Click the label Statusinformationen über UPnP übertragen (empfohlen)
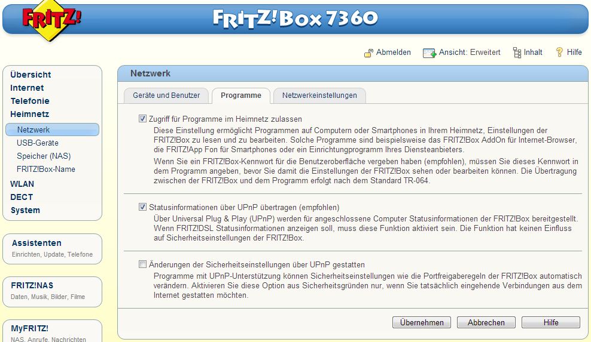Image resolution: width=591 pixels, height=342 pixels. tap(244, 207)
